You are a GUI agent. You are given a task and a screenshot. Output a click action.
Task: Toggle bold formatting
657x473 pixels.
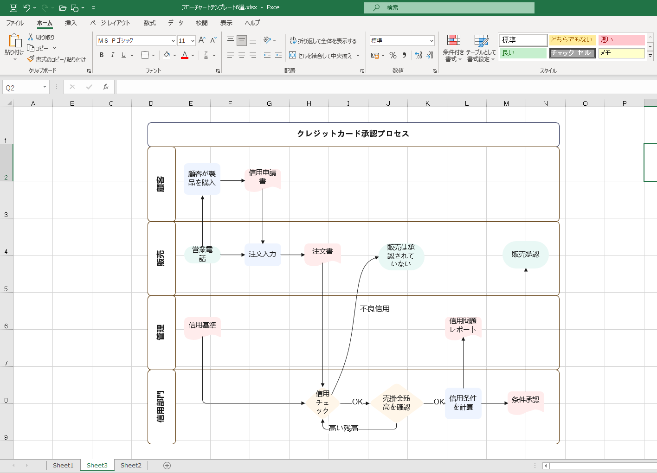[x=102, y=55]
